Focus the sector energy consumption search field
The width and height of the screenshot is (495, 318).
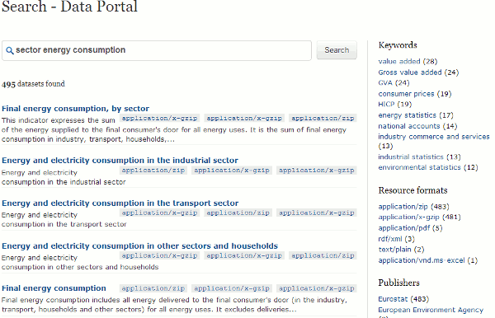(157, 50)
